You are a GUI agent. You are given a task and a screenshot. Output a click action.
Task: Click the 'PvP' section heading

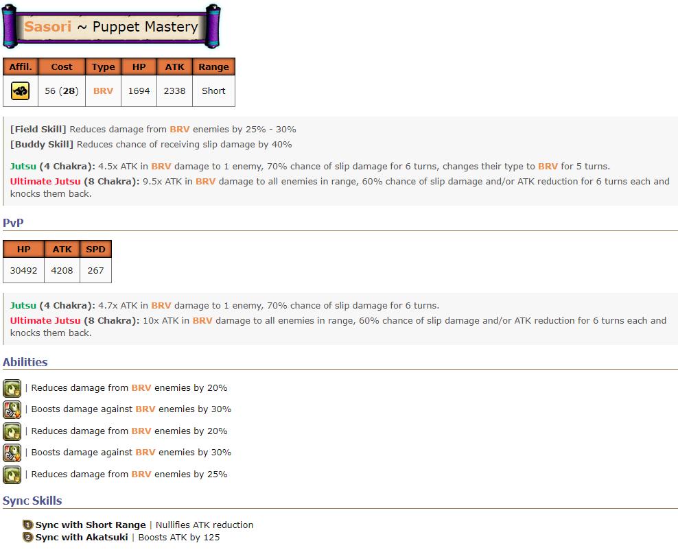(13, 223)
